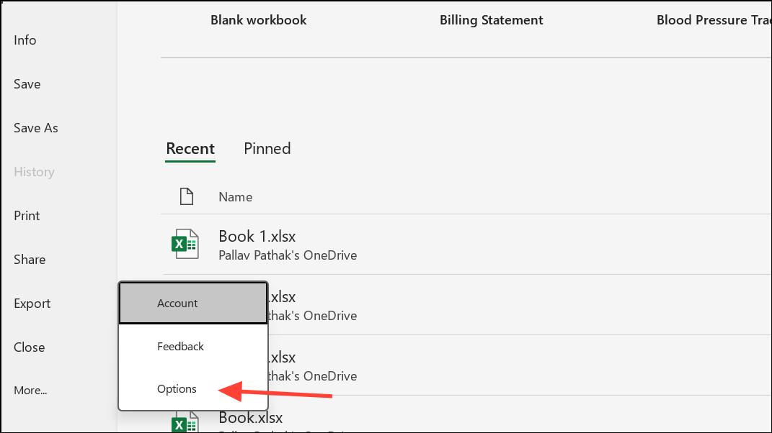Open the Save As page

(35, 127)
